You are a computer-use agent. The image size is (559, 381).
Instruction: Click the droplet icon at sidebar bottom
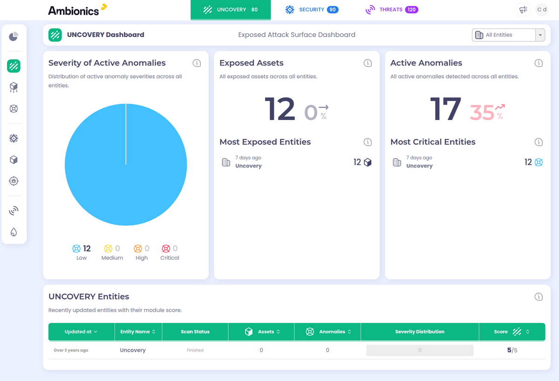14,232
